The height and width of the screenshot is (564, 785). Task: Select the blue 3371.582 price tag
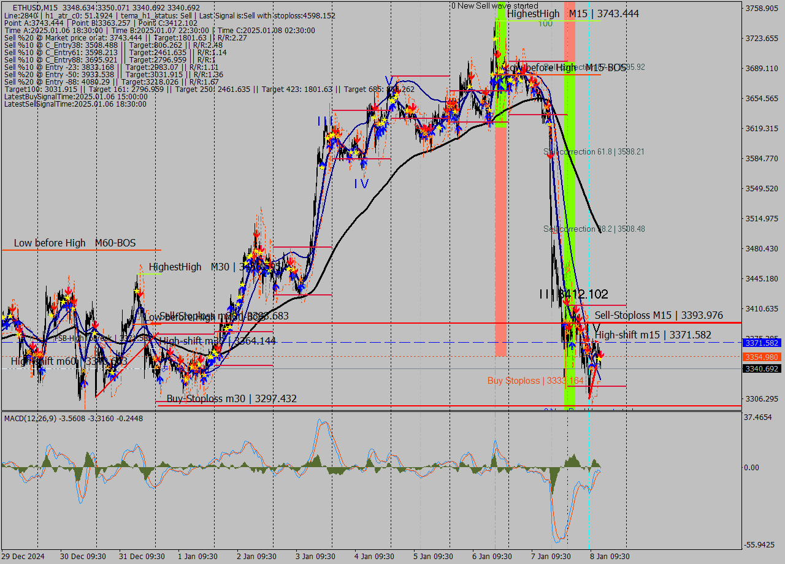pyautogui.click(x=761, y=343)
